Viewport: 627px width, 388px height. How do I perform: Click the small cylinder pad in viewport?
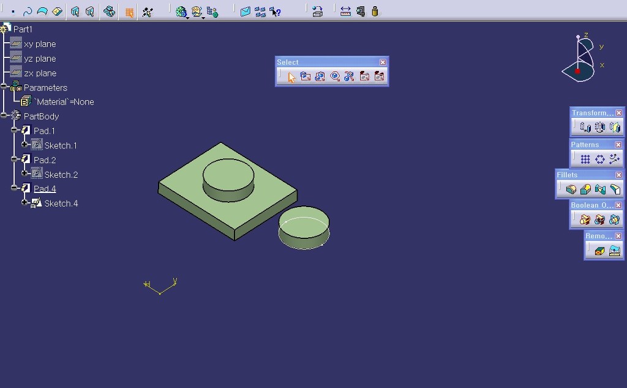coord(304,228)
